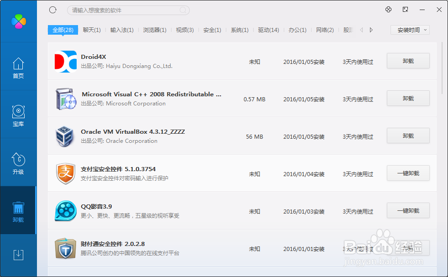
Task: Click 出品公司: Microsoft Corporation text
Action: (123, 104)
